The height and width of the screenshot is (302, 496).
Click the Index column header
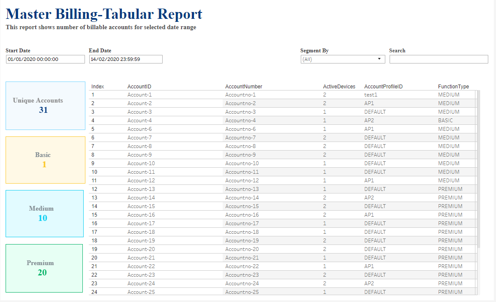point(97,87)
